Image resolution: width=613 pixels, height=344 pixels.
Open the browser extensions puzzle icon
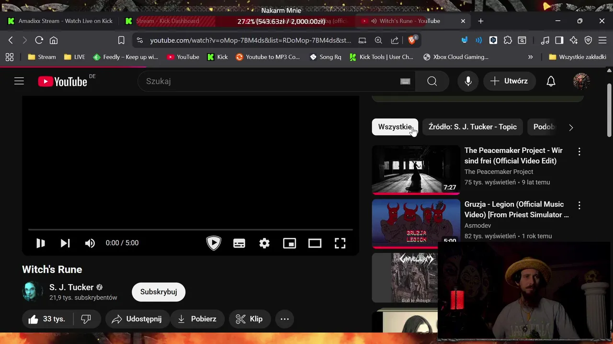(508, 41)
